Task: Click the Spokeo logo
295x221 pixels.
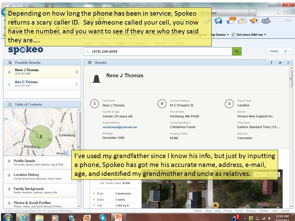Action: (26, 50)
